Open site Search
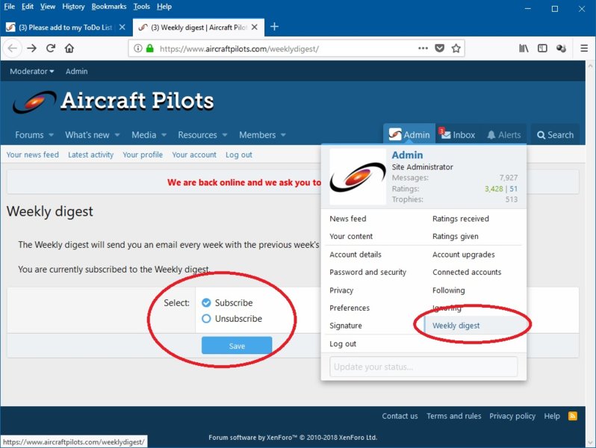This screenshot has height=448, width=596. point(555,135)
